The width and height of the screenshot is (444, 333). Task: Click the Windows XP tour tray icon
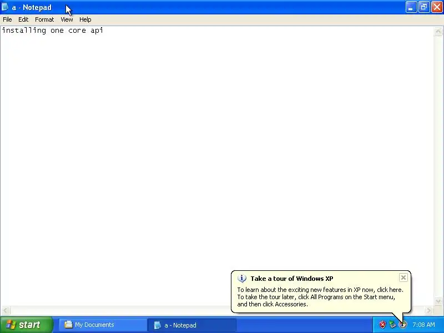(403, 325)
